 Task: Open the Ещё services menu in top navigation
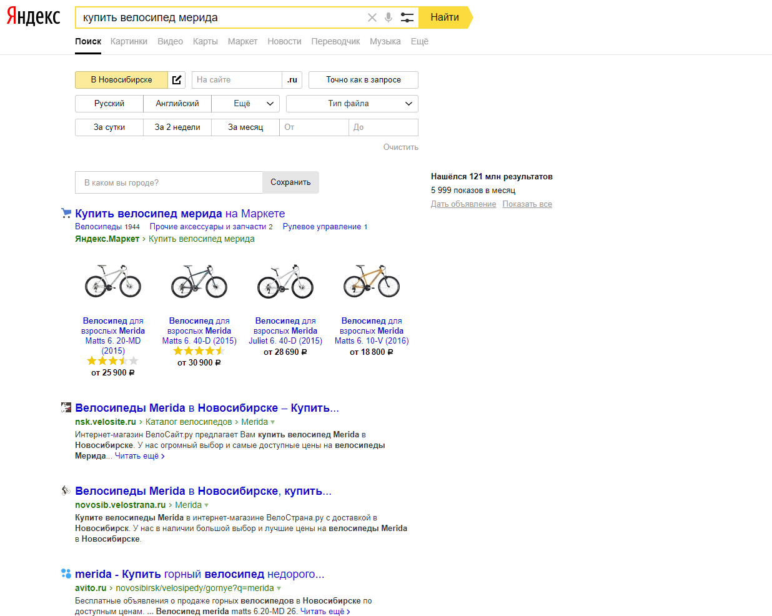pos(420,41)
